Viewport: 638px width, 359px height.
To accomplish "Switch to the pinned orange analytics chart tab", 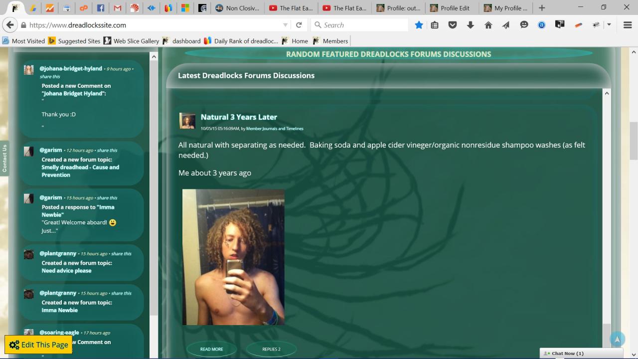I will [x=49, y=8].
